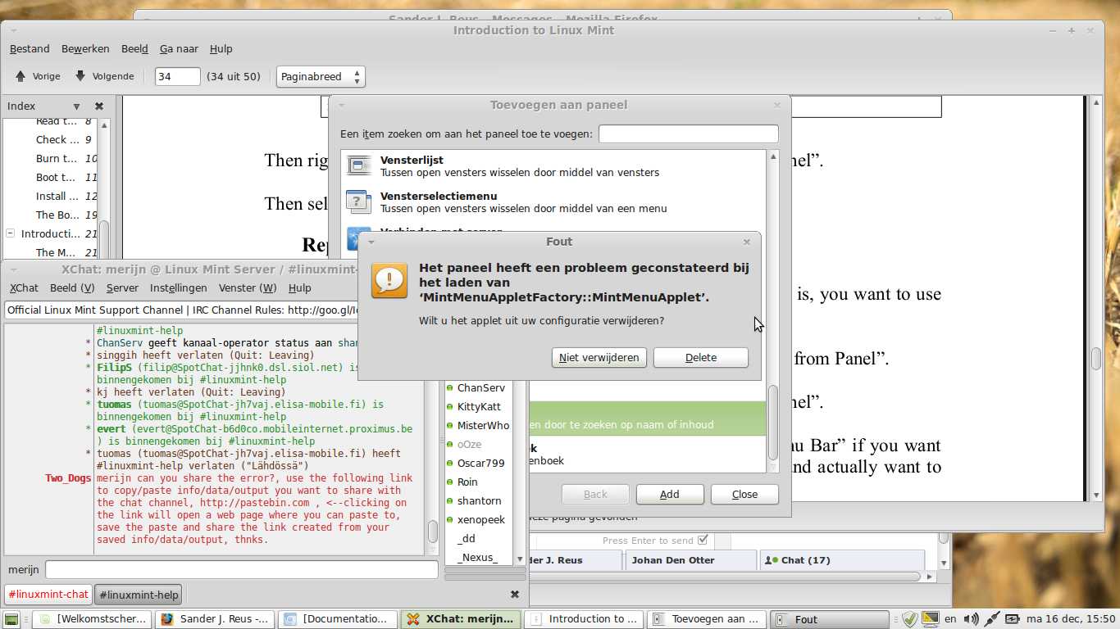Viewport: 1120px width, 629px height.
Task: Open the show desktop icon in taskbar
Action: 11,620
